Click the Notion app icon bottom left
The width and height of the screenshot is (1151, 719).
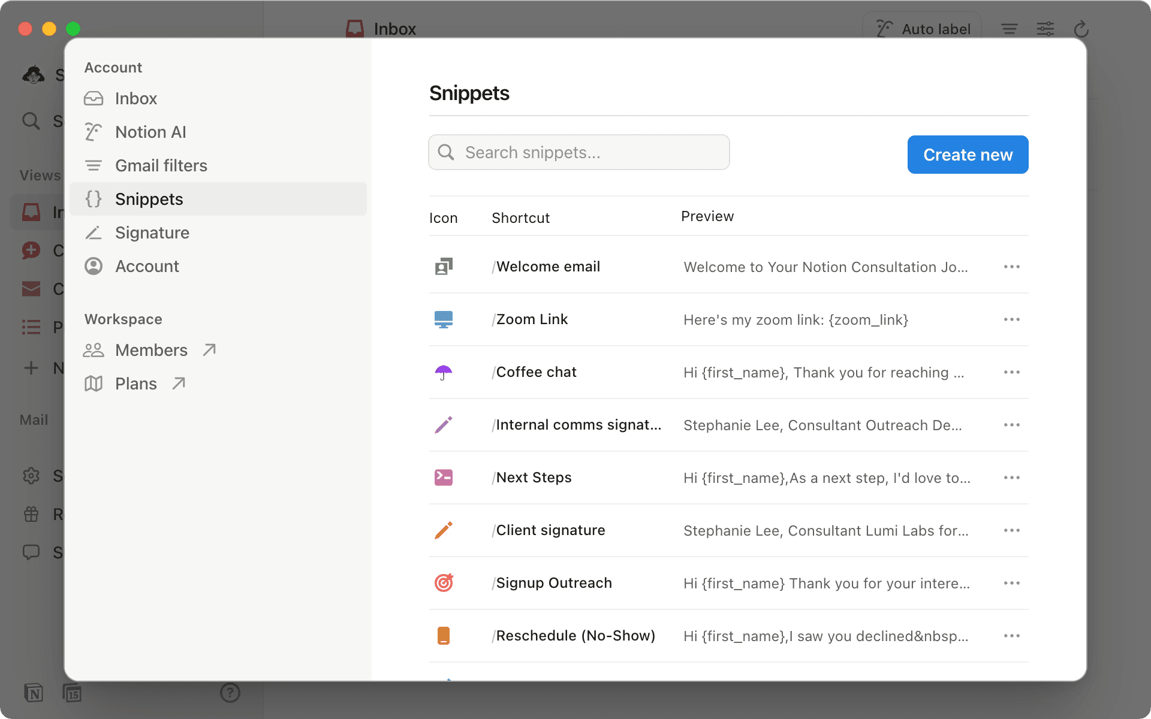(34, 693)
